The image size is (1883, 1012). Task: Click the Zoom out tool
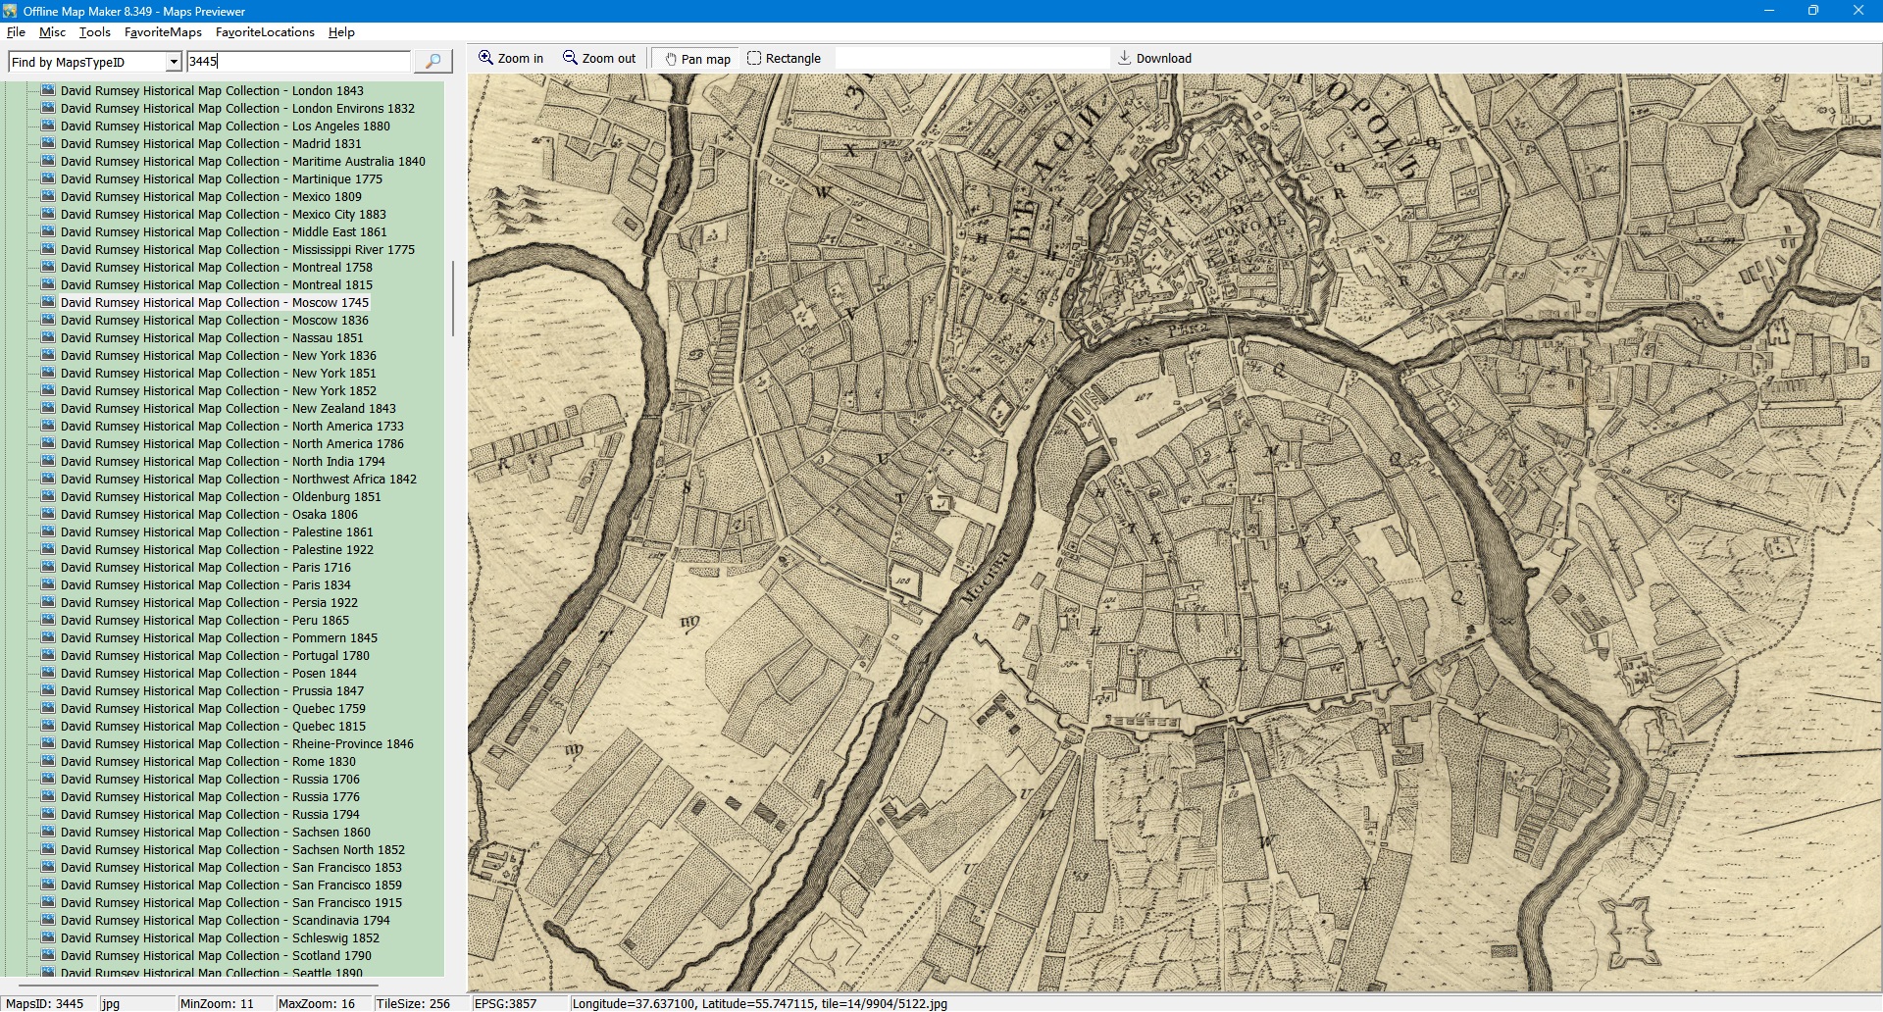(x=599, y=59)
